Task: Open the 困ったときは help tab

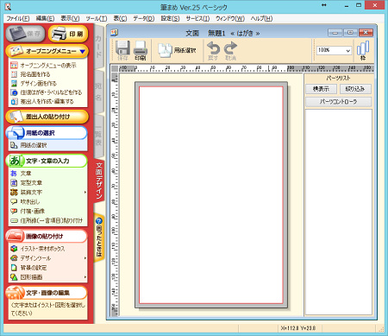Action: click(99, 238)
